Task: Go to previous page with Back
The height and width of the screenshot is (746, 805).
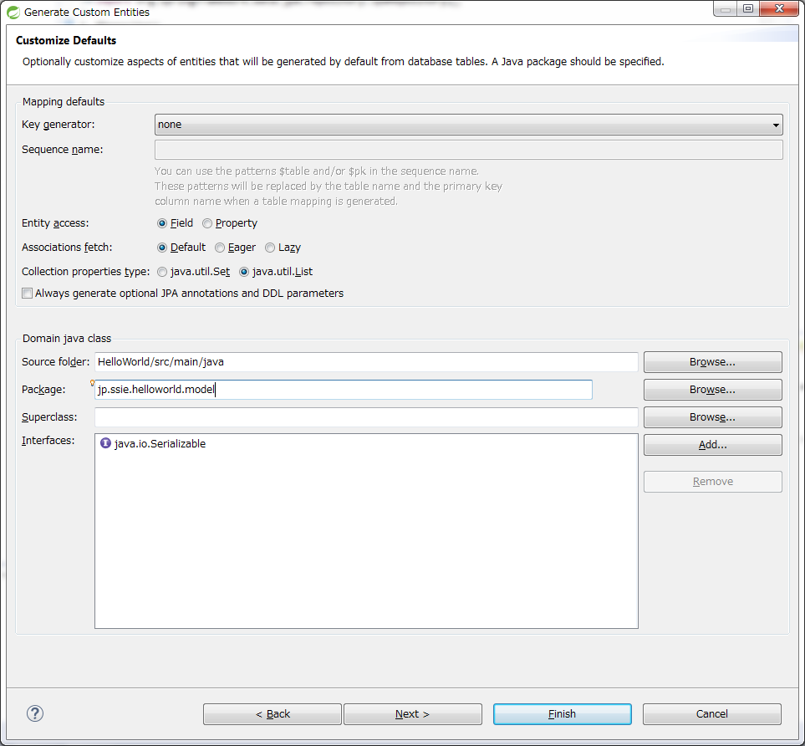Action: (272, 713)
